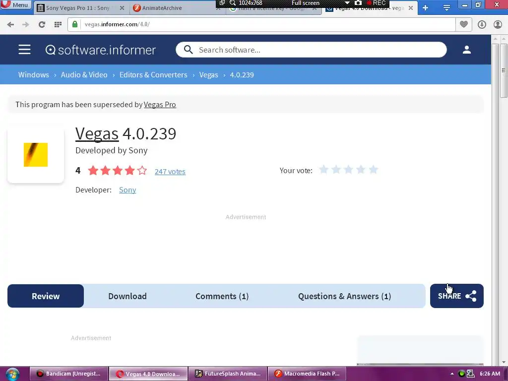Image resolution: width=508 pixels, height=381 pixels.
Task: Click the Bandicam REC button
Action: pos(377,3)
